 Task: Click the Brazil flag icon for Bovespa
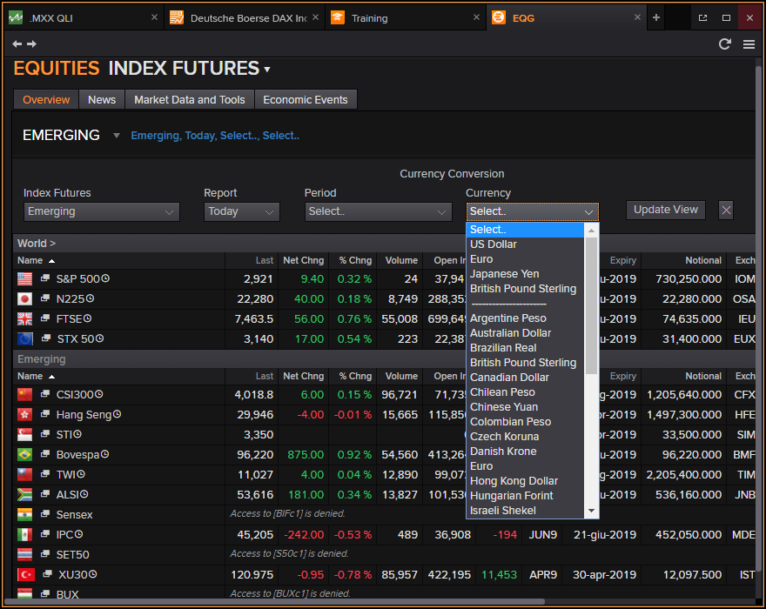(x=25, y=455)
